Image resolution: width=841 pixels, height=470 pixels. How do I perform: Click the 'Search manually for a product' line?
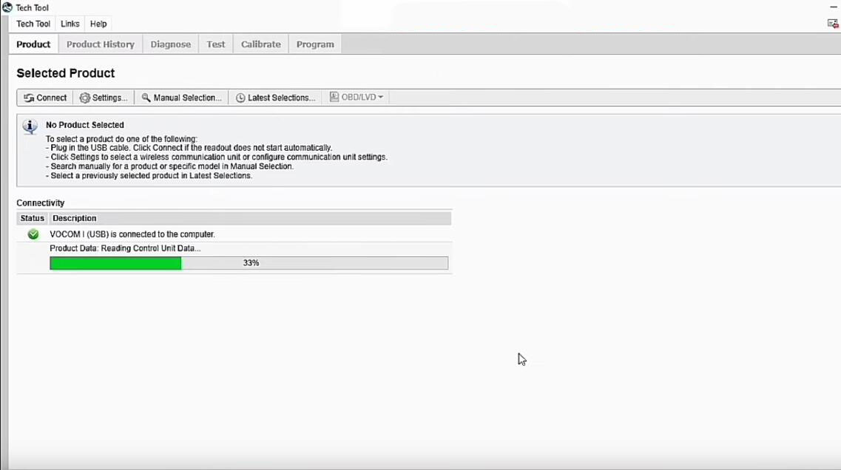point(169,166)
